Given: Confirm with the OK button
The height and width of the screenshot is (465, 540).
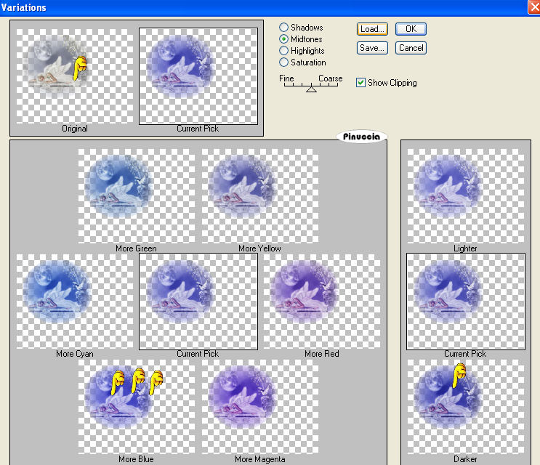Looking at the screenshot, I should [411, 29].
